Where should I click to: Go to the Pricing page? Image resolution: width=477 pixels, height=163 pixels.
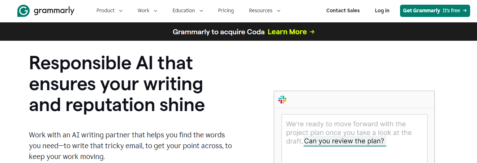(x=226, y=11)
